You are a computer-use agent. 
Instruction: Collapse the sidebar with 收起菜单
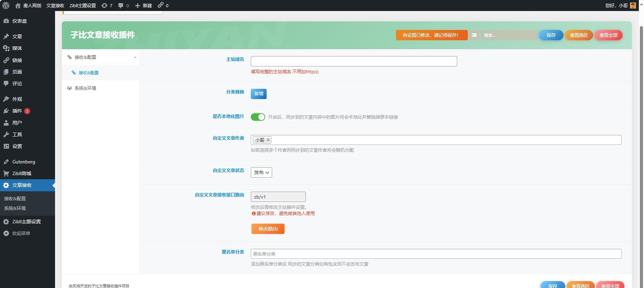pos(21,233)
